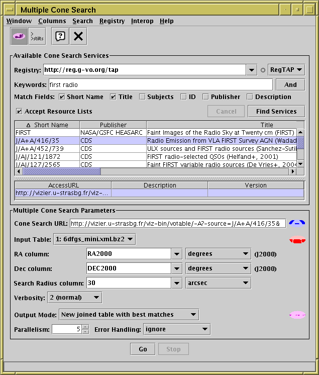Click the services table horizontal scrollbar
Viewport: 319px width, 375px height.
pyautogui.click(x=151, y=171)
